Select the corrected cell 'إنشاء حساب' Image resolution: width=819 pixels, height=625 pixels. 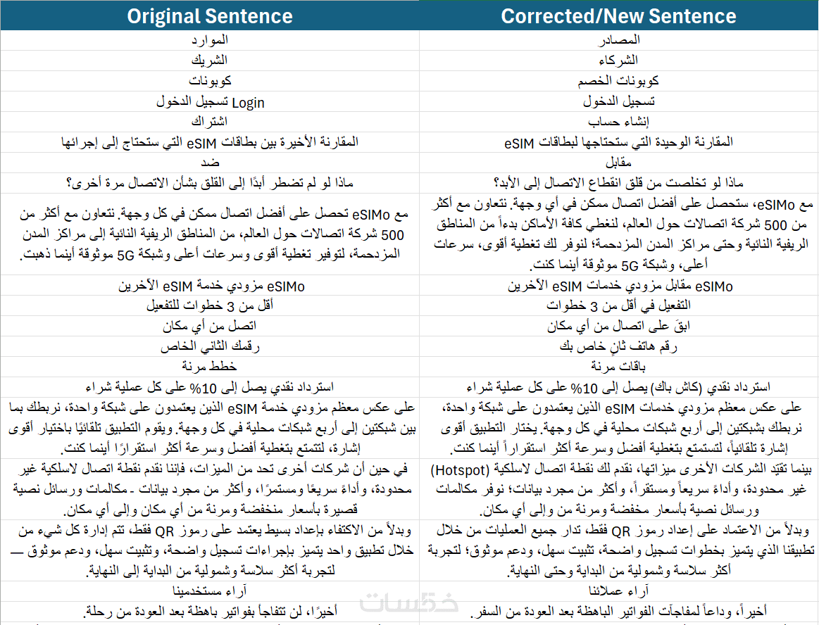click(619, 122)
